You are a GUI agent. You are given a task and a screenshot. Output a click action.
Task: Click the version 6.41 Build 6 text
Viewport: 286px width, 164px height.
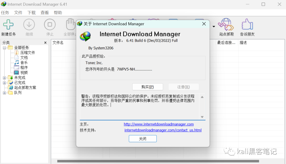click(x=152, y=41)
